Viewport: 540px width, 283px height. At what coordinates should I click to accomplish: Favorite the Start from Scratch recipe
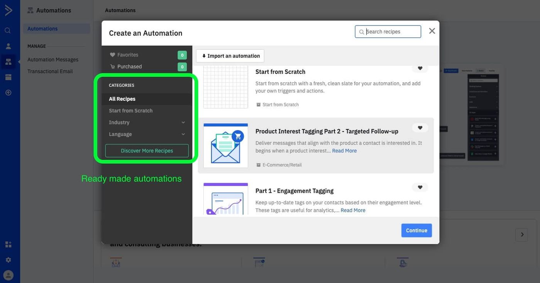pyautogui.click(x=420, y=68)
